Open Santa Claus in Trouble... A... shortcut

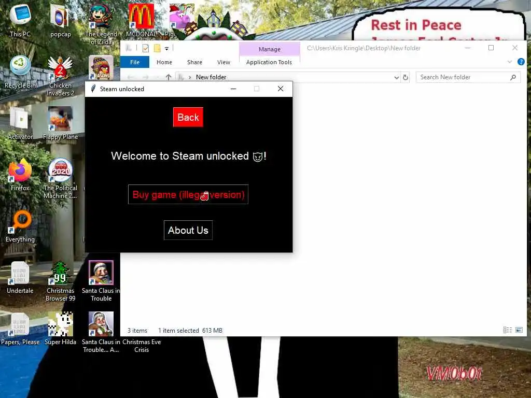click(101, 332)
